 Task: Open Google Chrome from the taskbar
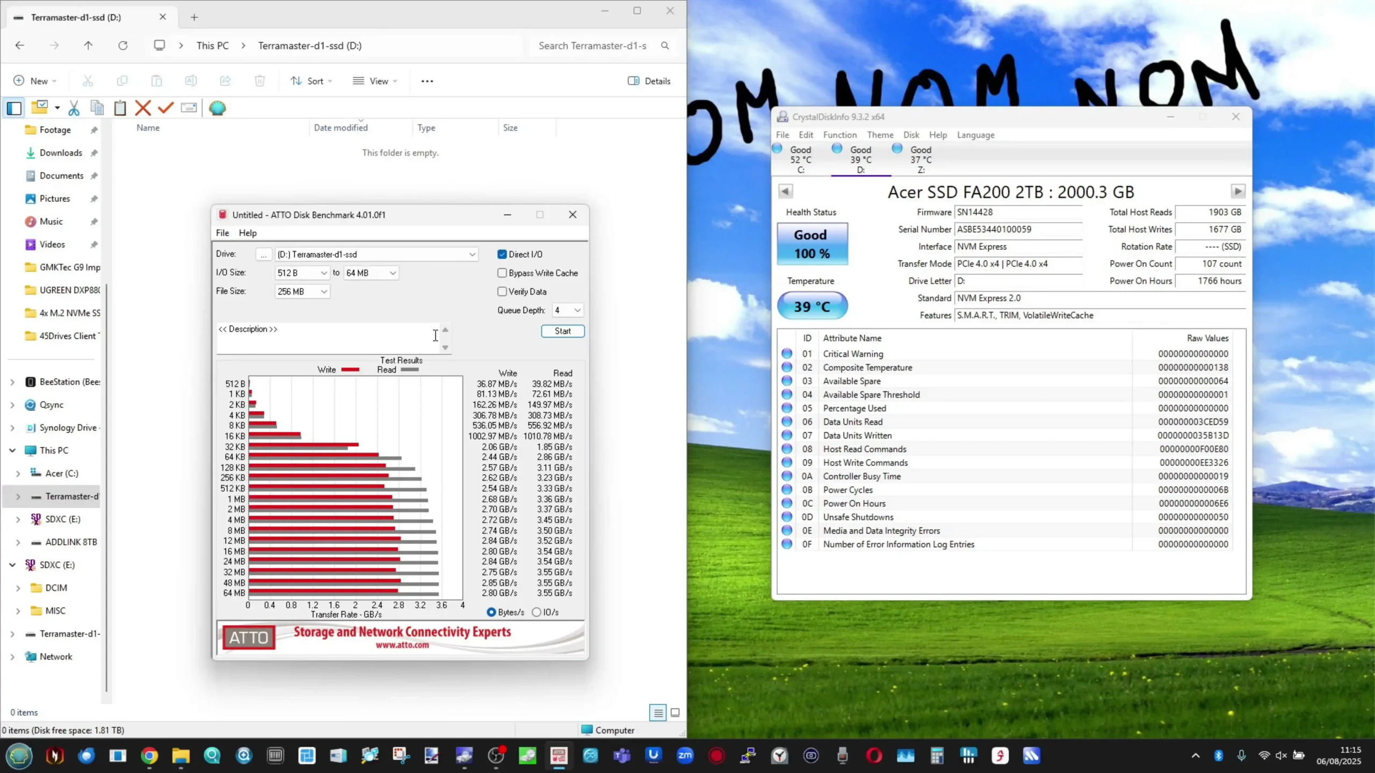coord(149,756)
